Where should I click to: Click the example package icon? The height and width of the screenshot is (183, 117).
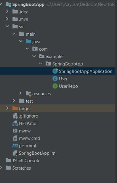click(41, 56)
